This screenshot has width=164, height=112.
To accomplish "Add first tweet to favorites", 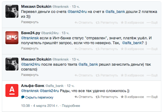I will click(132, 22).
